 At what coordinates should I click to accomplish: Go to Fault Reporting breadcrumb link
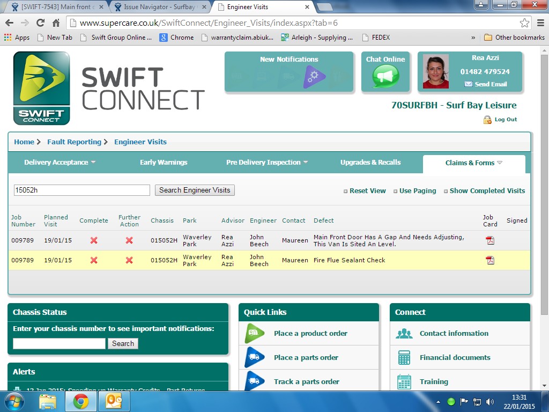click(74, 142)
